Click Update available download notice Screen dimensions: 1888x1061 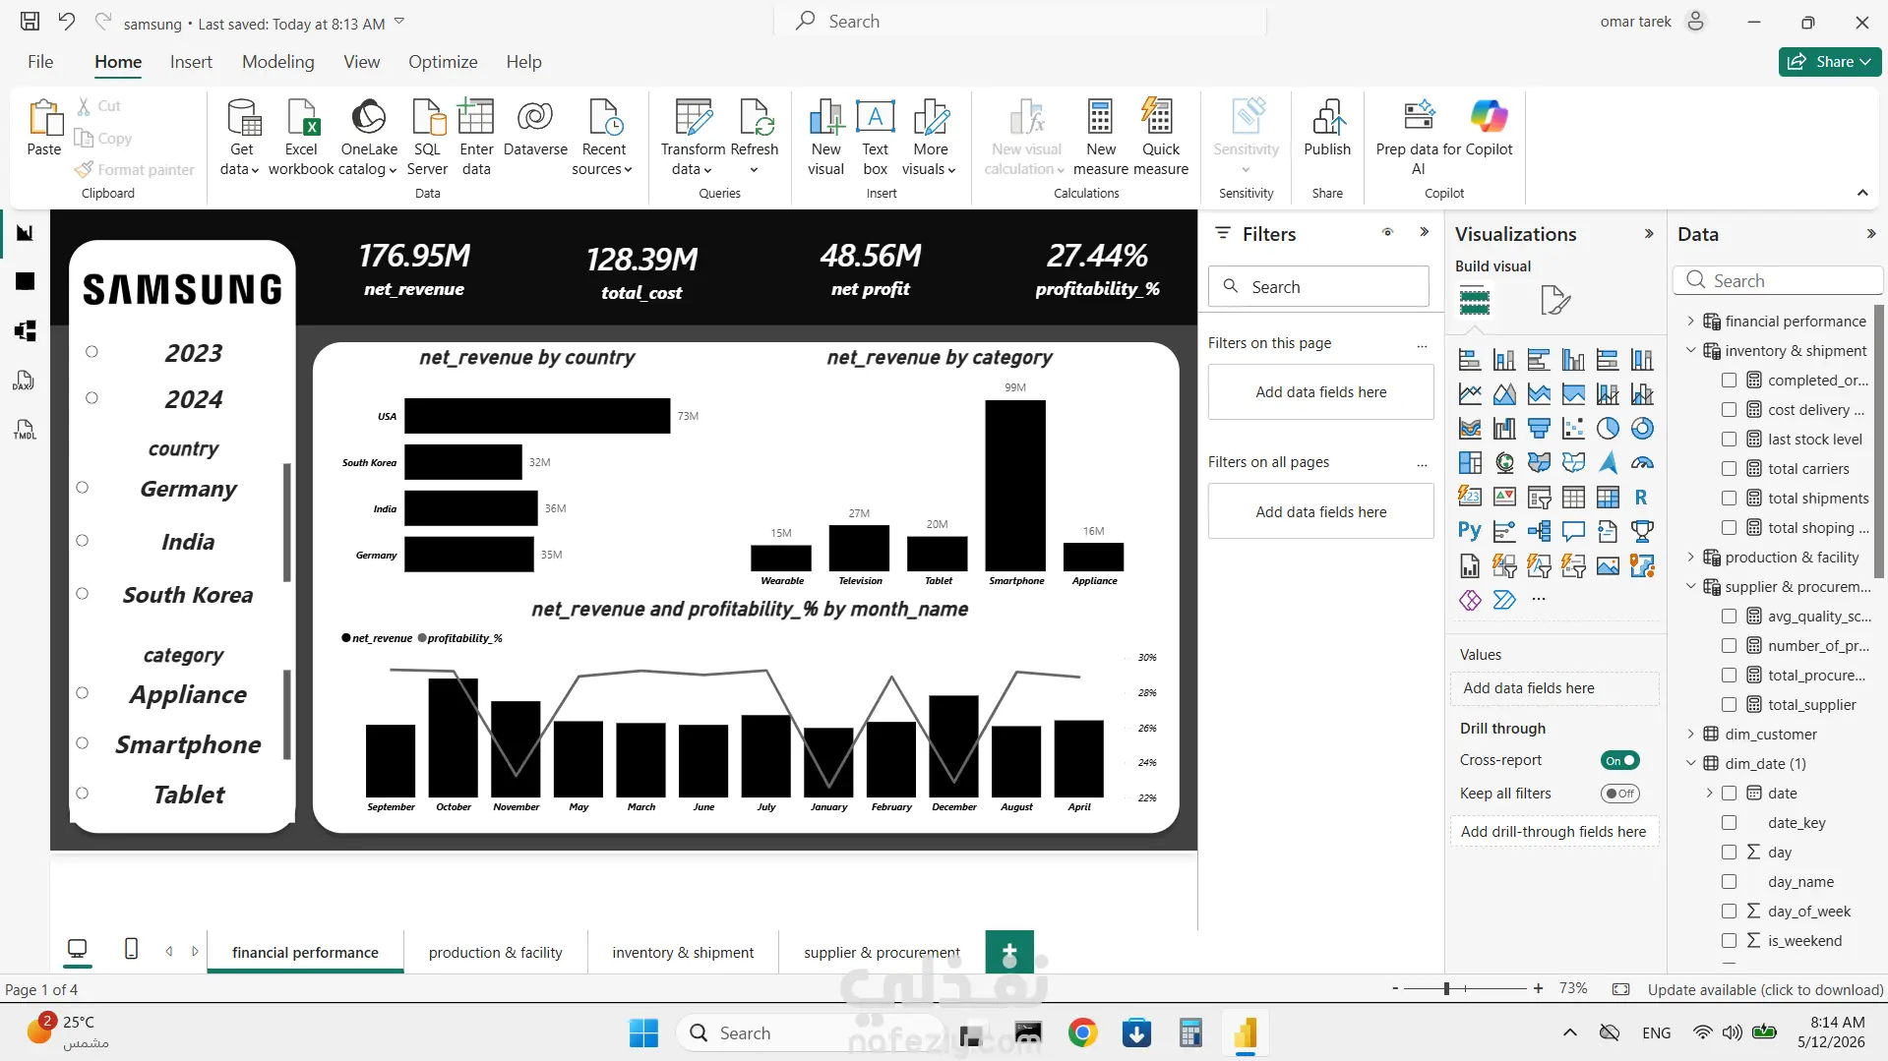[1765, 989]
